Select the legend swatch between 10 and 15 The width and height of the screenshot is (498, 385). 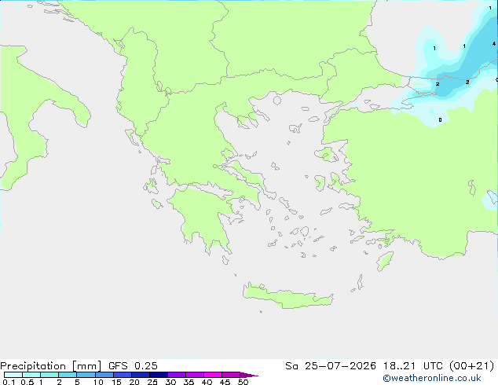pos(104,375)
